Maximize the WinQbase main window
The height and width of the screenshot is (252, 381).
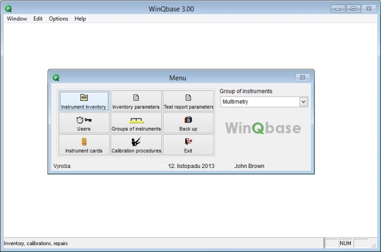pos(353,9)
